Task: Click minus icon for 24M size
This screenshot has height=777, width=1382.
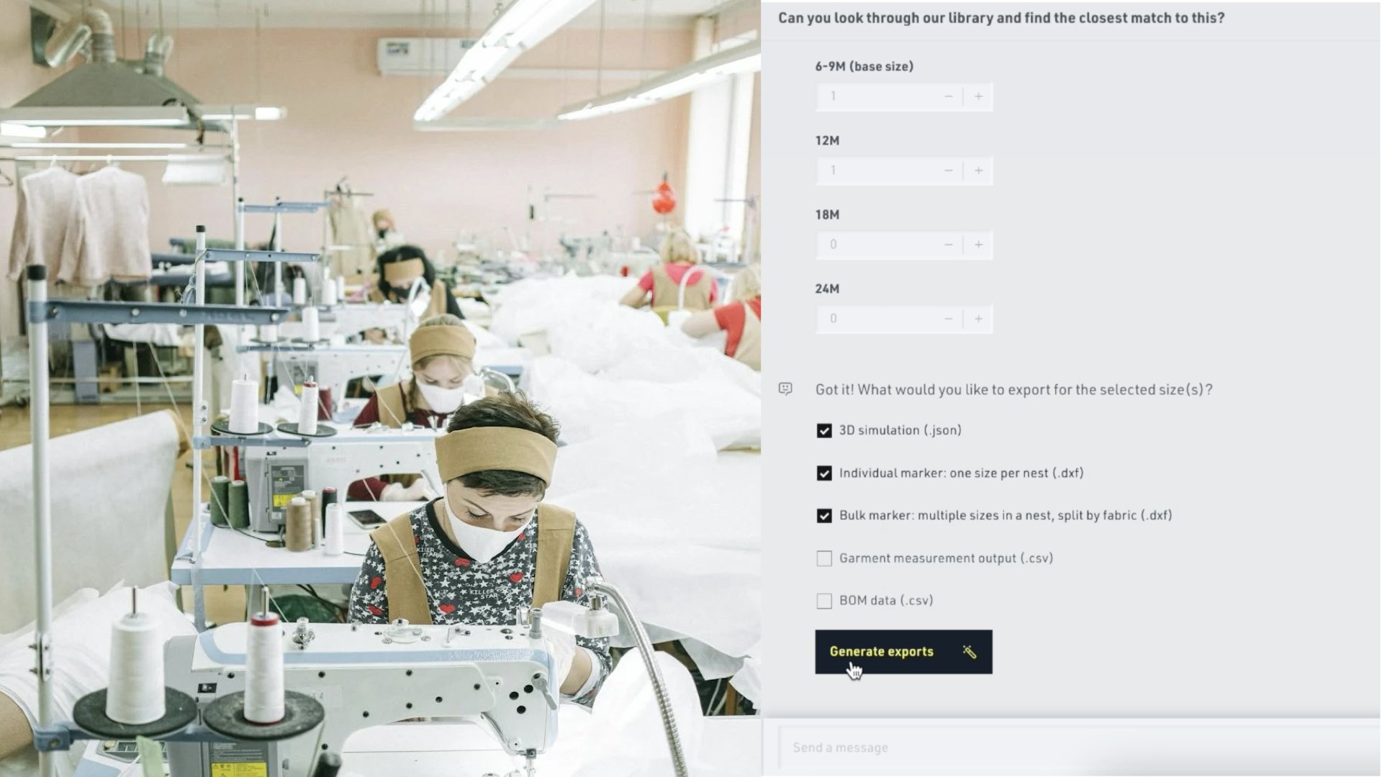Action: click(948, 319)
